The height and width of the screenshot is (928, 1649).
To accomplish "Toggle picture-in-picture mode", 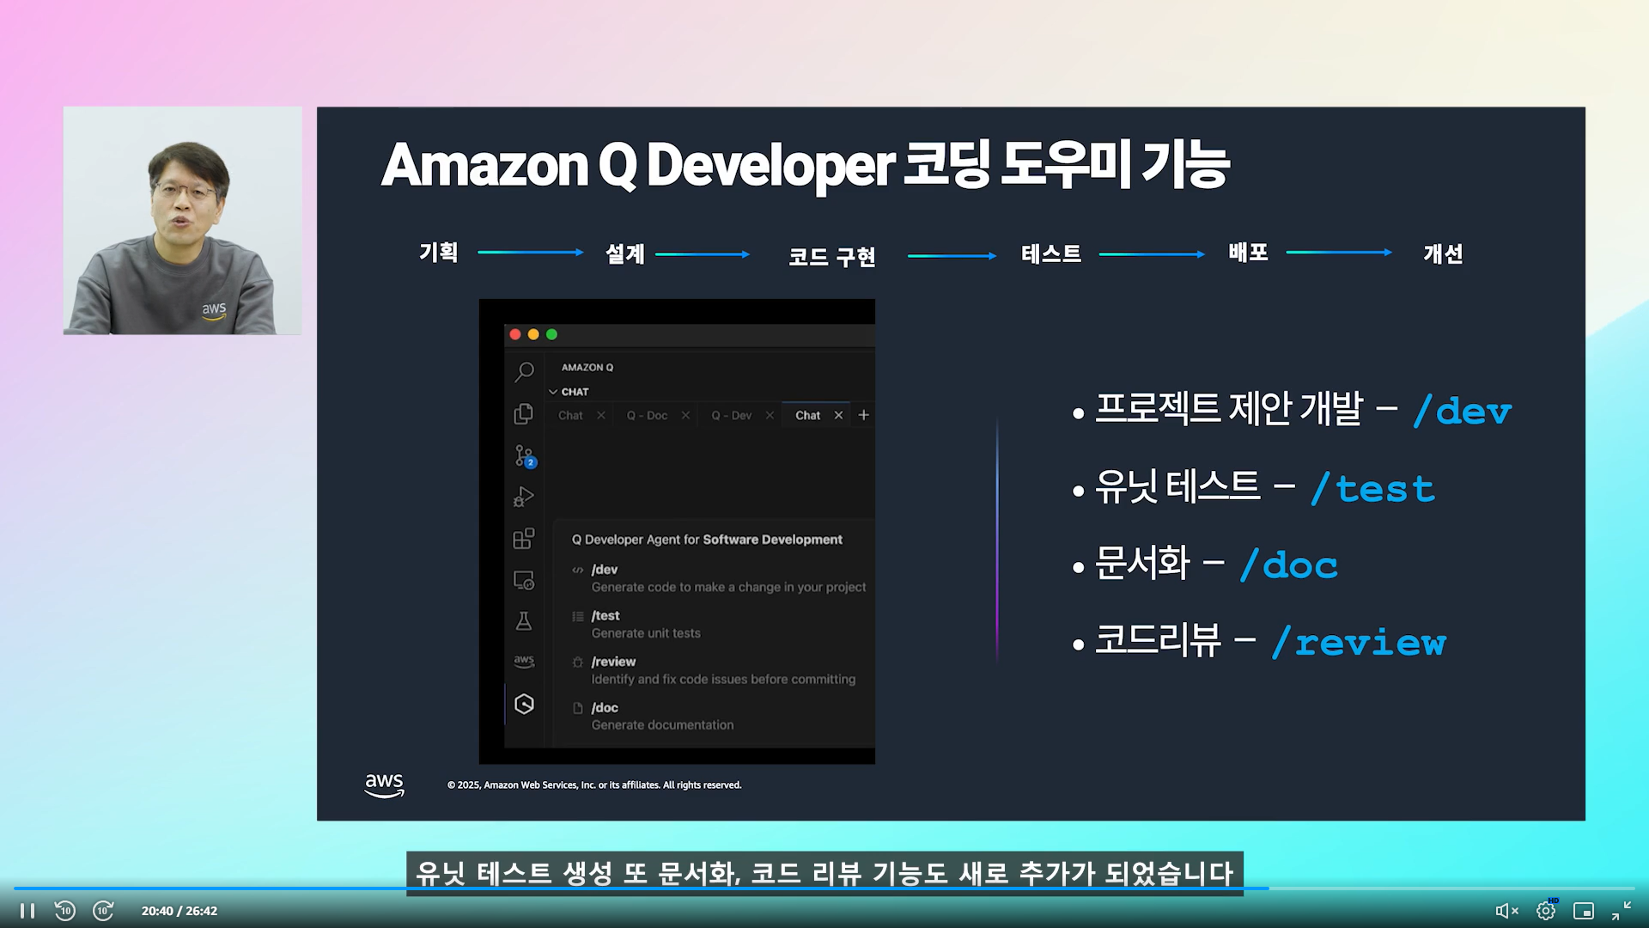I will coord(1583,911).
